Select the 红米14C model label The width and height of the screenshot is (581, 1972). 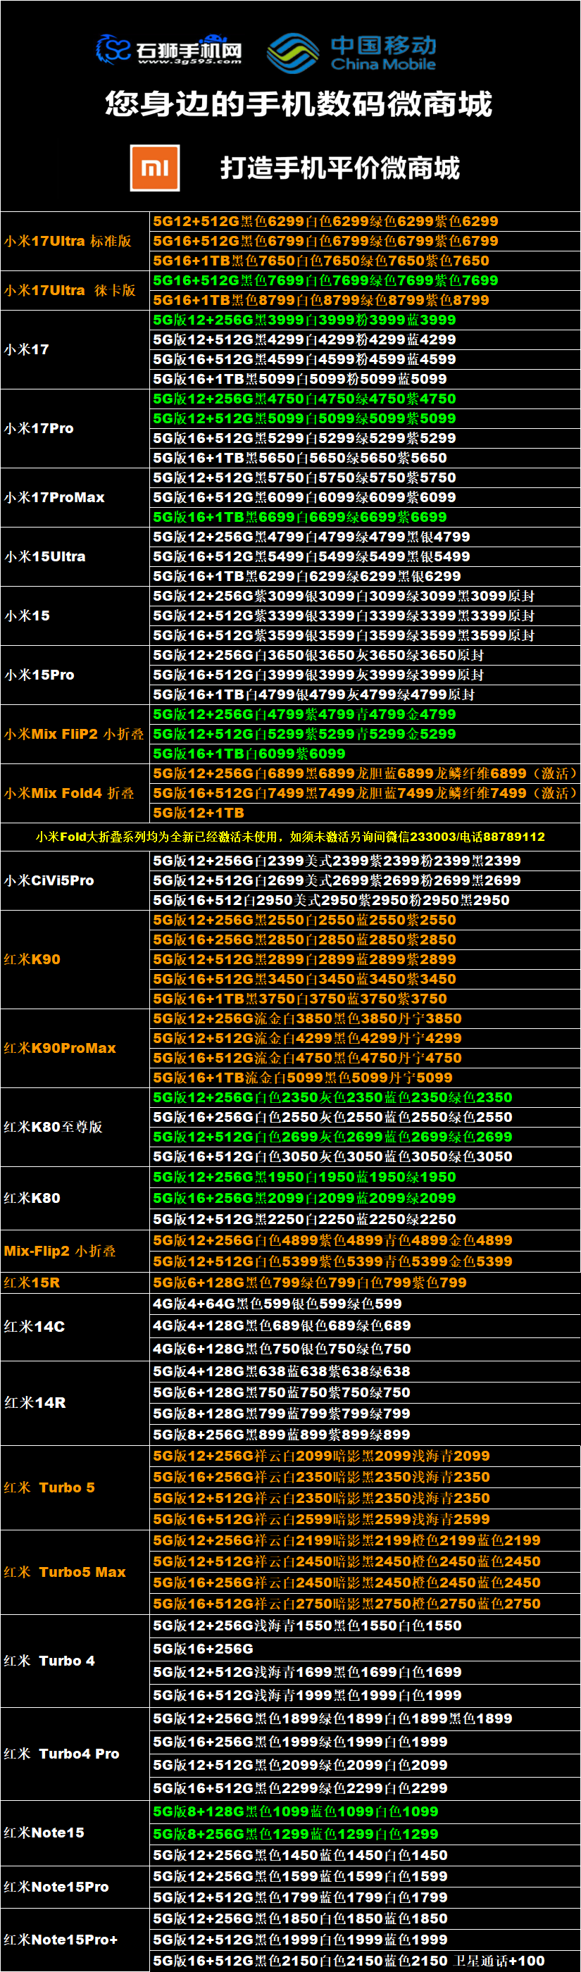click(35, 1327)
